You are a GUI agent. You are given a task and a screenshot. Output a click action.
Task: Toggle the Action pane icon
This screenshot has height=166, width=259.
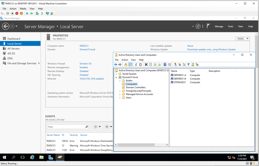click(169, 64)
